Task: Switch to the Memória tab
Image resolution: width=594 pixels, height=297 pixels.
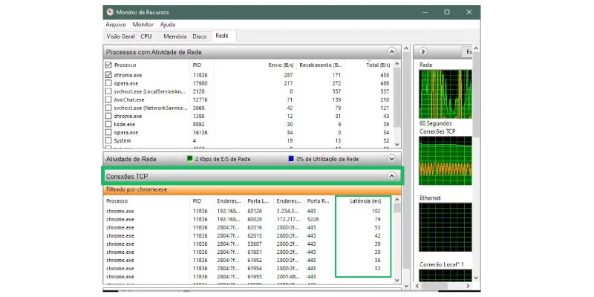Action: (x=174, y=36)
